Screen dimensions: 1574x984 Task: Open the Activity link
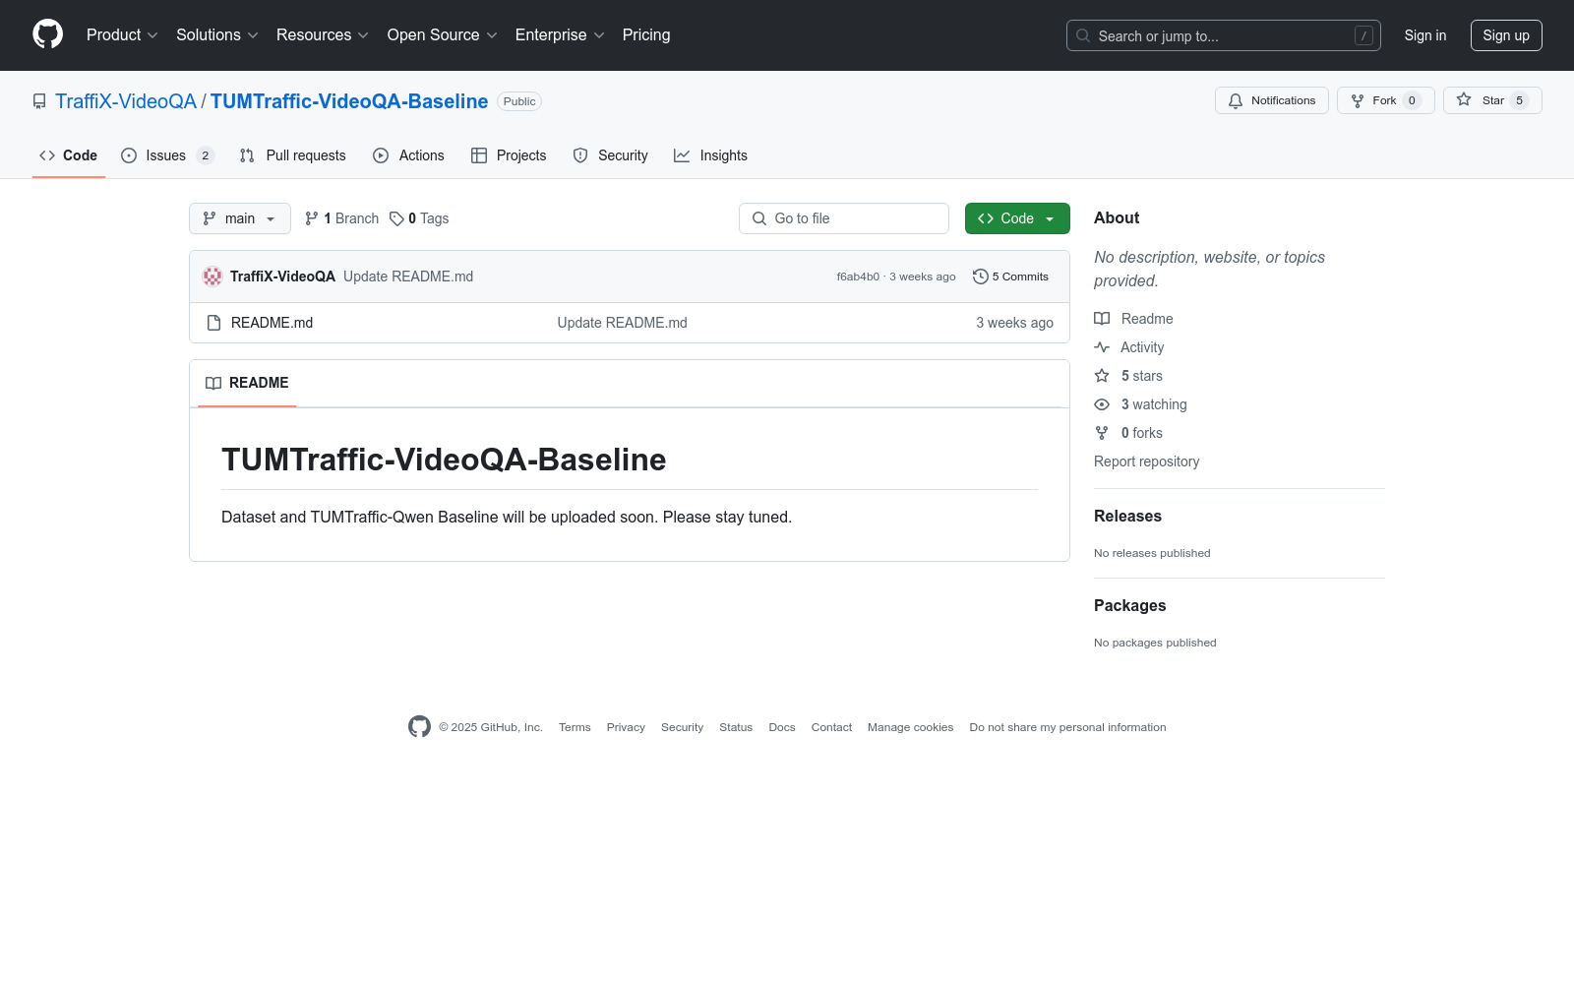pos(1129,347)
